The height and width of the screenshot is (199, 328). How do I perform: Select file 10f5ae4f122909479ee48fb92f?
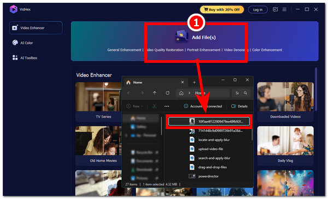pos(209,121)
